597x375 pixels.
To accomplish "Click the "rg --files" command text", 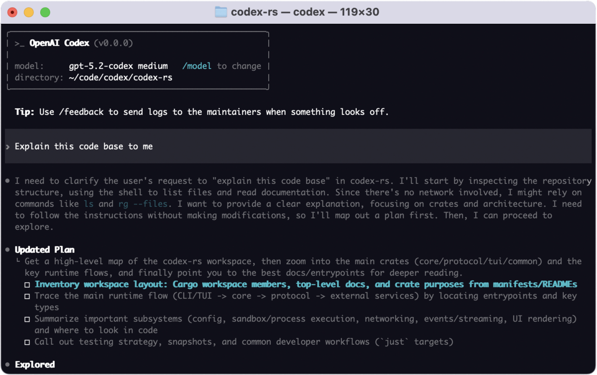I will pos(143,204).
